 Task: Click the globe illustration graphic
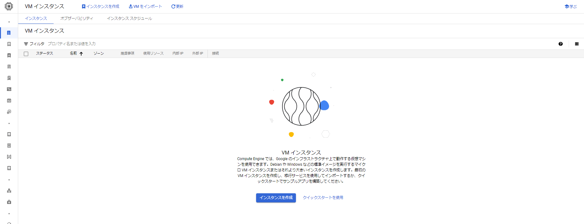click(x=301, y=106)
